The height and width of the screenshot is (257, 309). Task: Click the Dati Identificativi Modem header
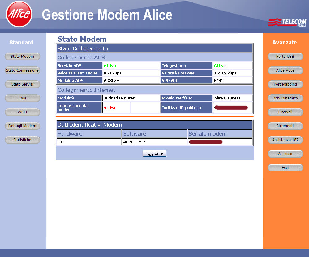point(155,125)
